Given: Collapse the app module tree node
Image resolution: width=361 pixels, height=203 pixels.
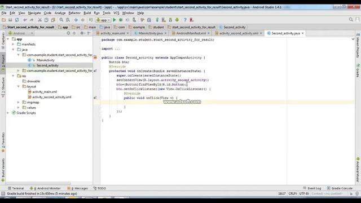Looking at the screenshot, I should pos(8,39).
